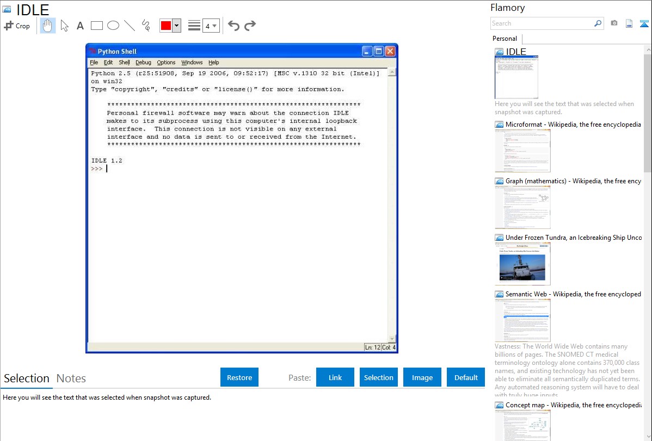Click the blue upward arrow icon

pos(644,23)
